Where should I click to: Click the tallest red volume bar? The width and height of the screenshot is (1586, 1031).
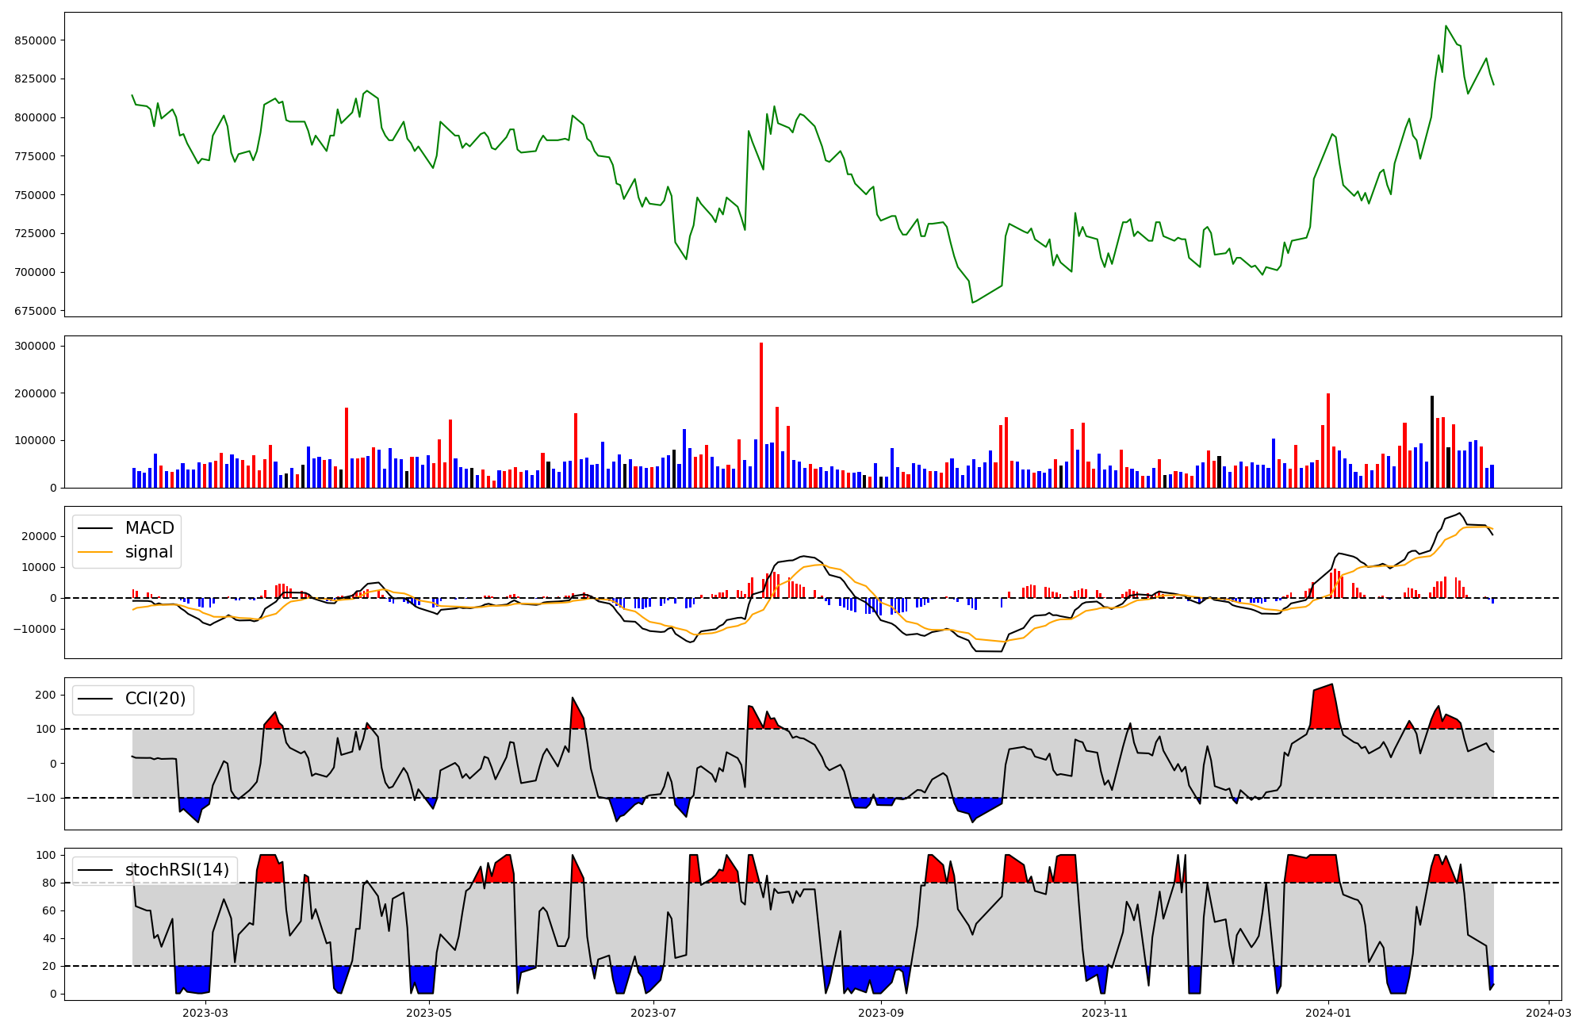click(x=761, y=415)
